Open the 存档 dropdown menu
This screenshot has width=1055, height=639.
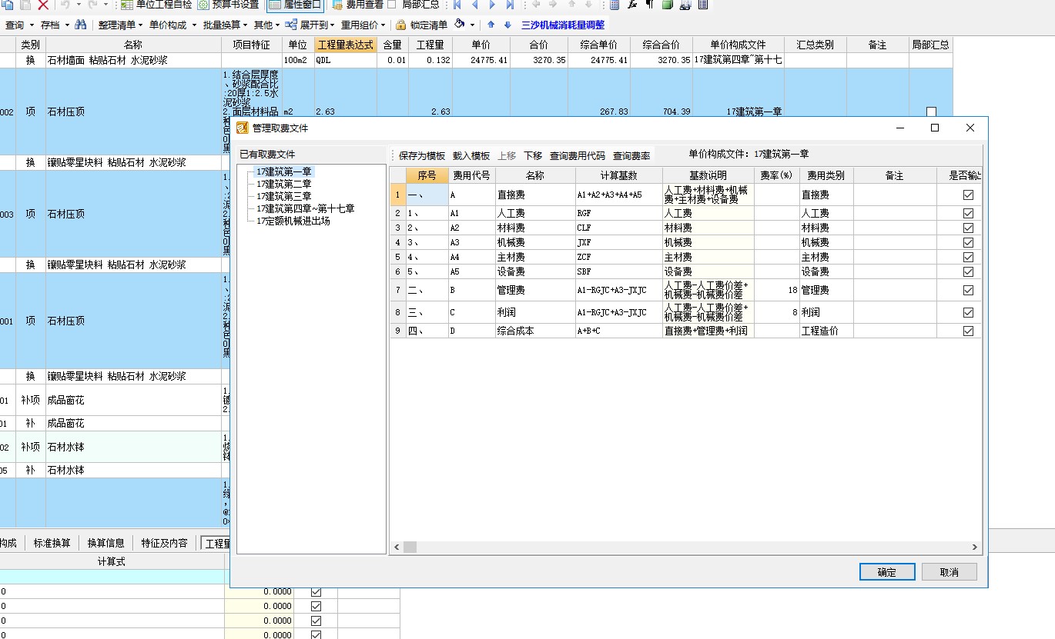(54, 25)
